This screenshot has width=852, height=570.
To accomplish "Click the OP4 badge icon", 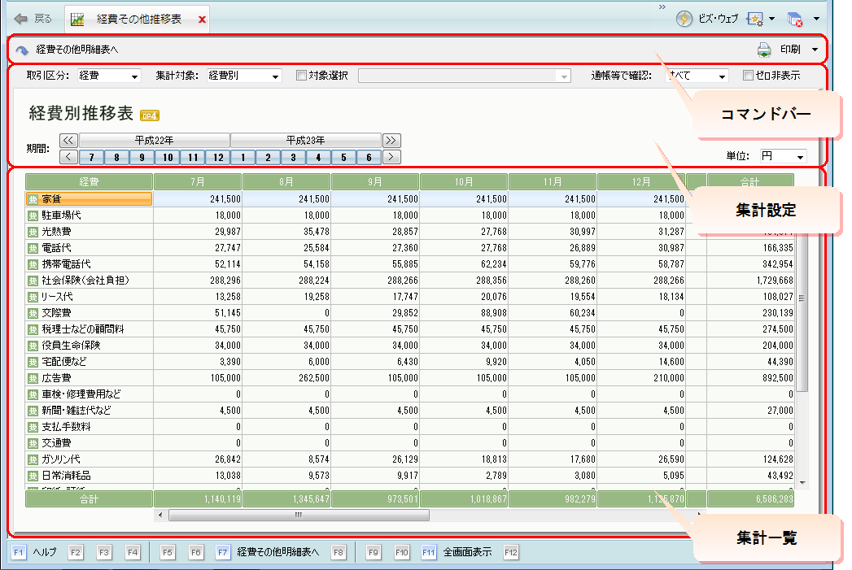I will coord(150,115).
